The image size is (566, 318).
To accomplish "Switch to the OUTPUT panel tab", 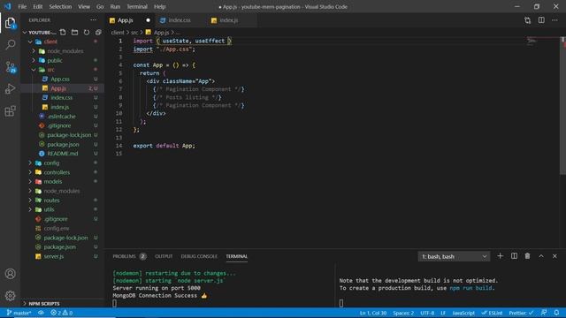I will click(x=164, y=256).
